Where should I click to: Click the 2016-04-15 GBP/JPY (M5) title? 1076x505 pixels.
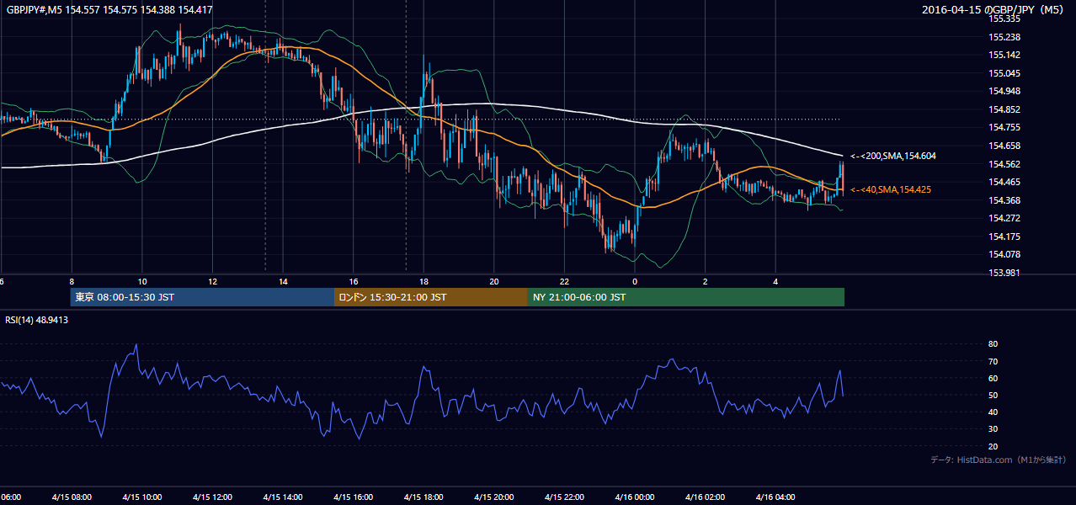click(994, 10)
